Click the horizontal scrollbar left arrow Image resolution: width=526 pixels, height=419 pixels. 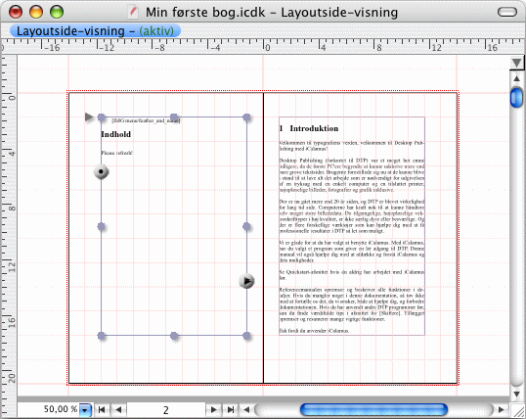tap(246, 409)
